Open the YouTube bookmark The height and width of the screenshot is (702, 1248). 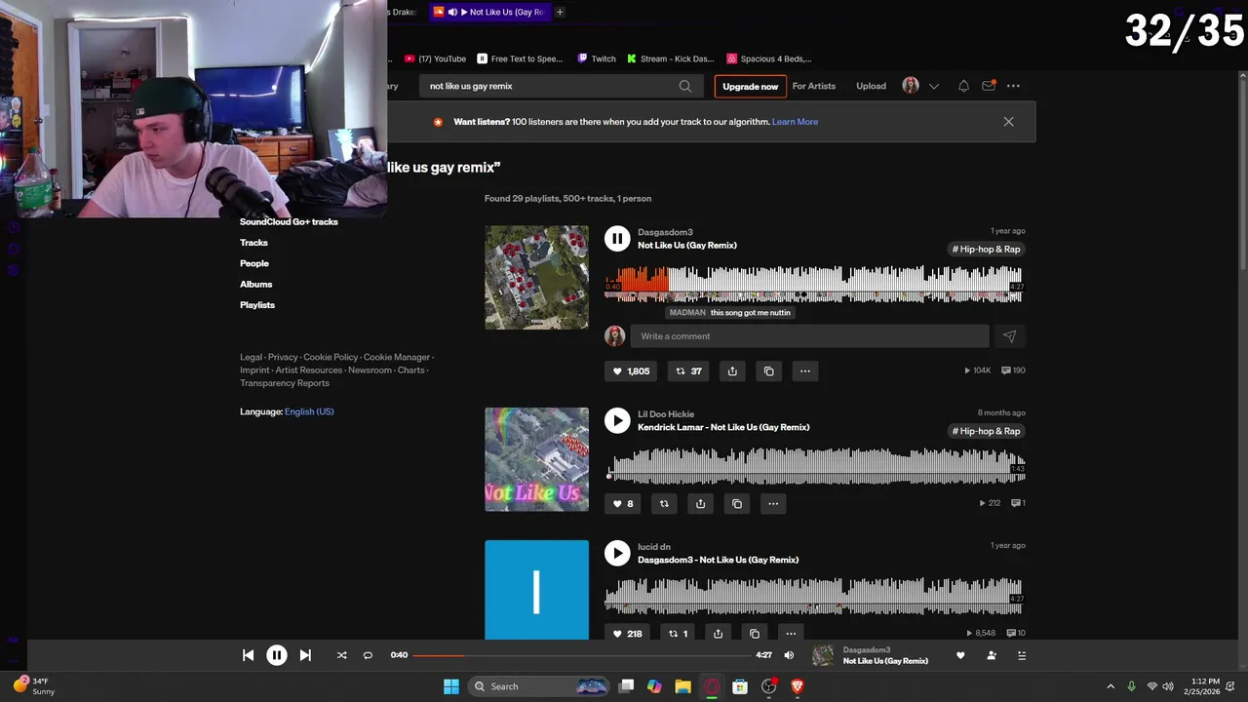click(435, 58)
